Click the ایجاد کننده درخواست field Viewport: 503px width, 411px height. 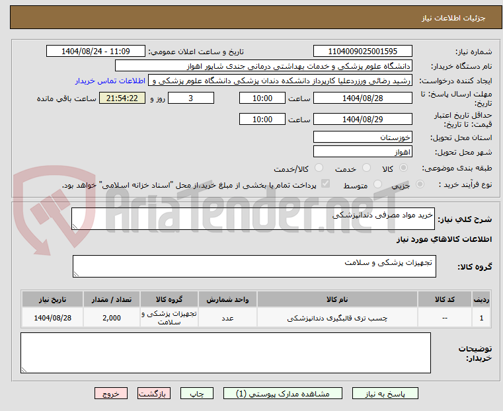pyautogui.click(x=280, y=81)
